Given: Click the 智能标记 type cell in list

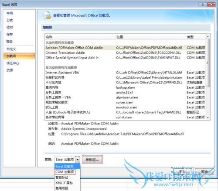Looking at the screenshot, I should pyautogui.click(x=193, y=112).
